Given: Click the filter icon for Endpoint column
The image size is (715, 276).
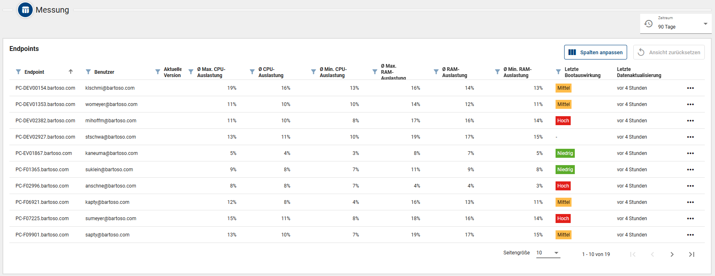Looking at the screenshot, I should [18, 72].
